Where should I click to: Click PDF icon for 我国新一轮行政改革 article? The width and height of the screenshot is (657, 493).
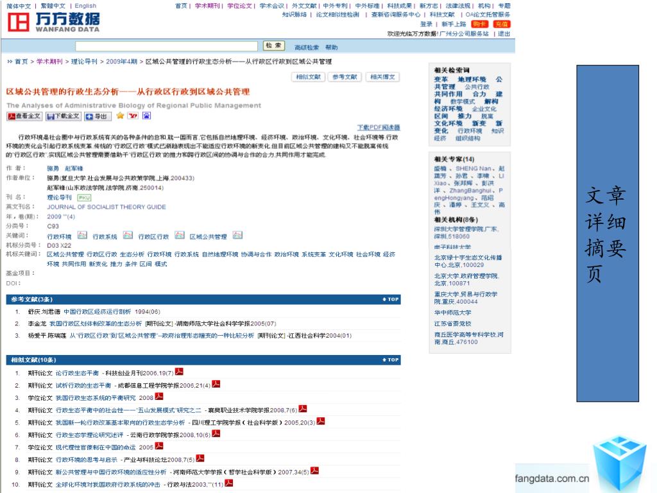(321, 421)
